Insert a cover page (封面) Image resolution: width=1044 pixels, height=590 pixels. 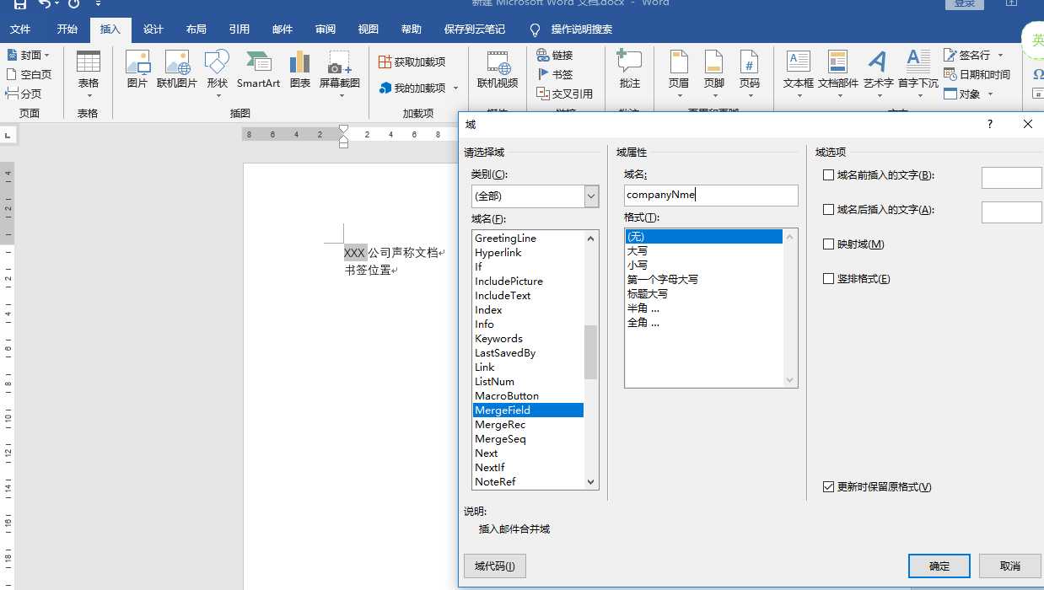coord(29,55)
